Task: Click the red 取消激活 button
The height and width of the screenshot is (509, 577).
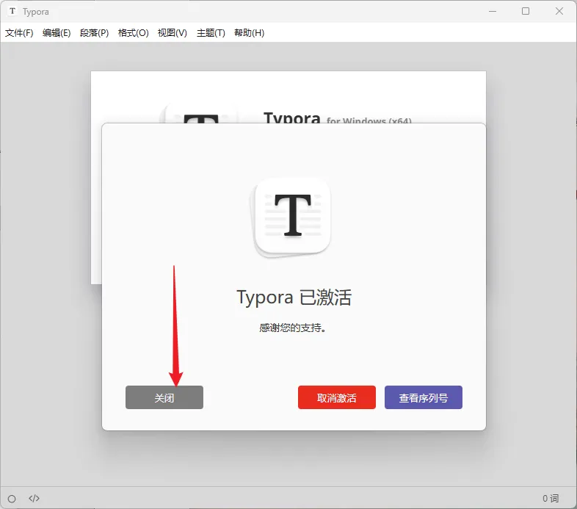Action: (x=337, y=397)
